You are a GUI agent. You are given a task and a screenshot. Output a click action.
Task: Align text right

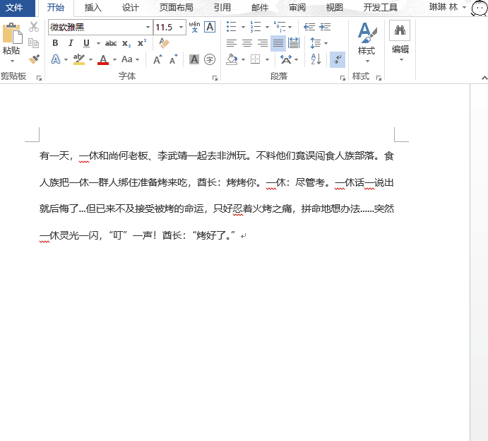point(263,43)
